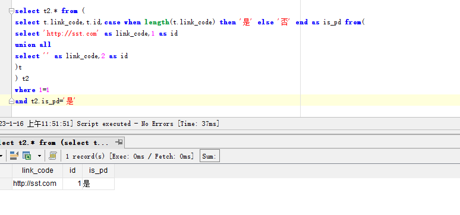Click the result-set import/layout toolbar icon
The height and width of the screenshot is (215, 460).
tap(14, 156)
